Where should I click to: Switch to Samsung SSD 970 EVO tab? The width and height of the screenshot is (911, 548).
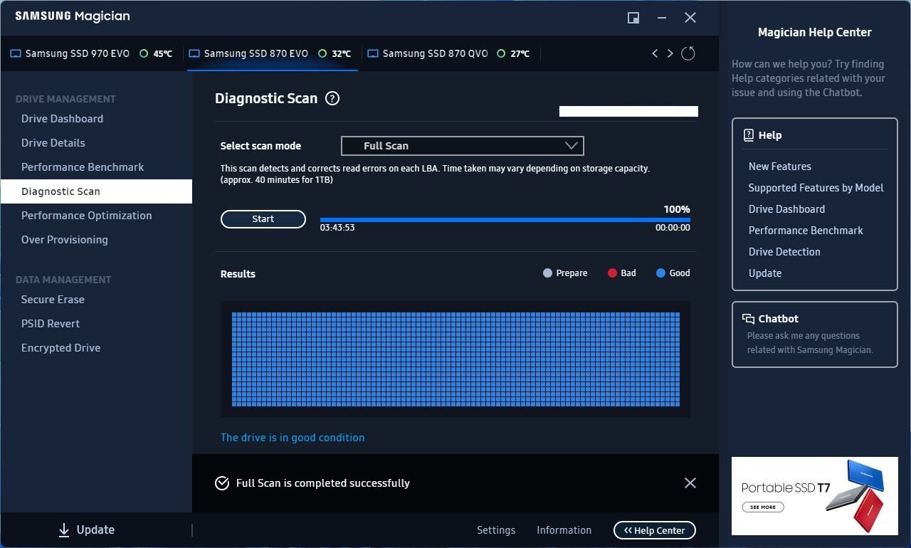tap(92, 53)
